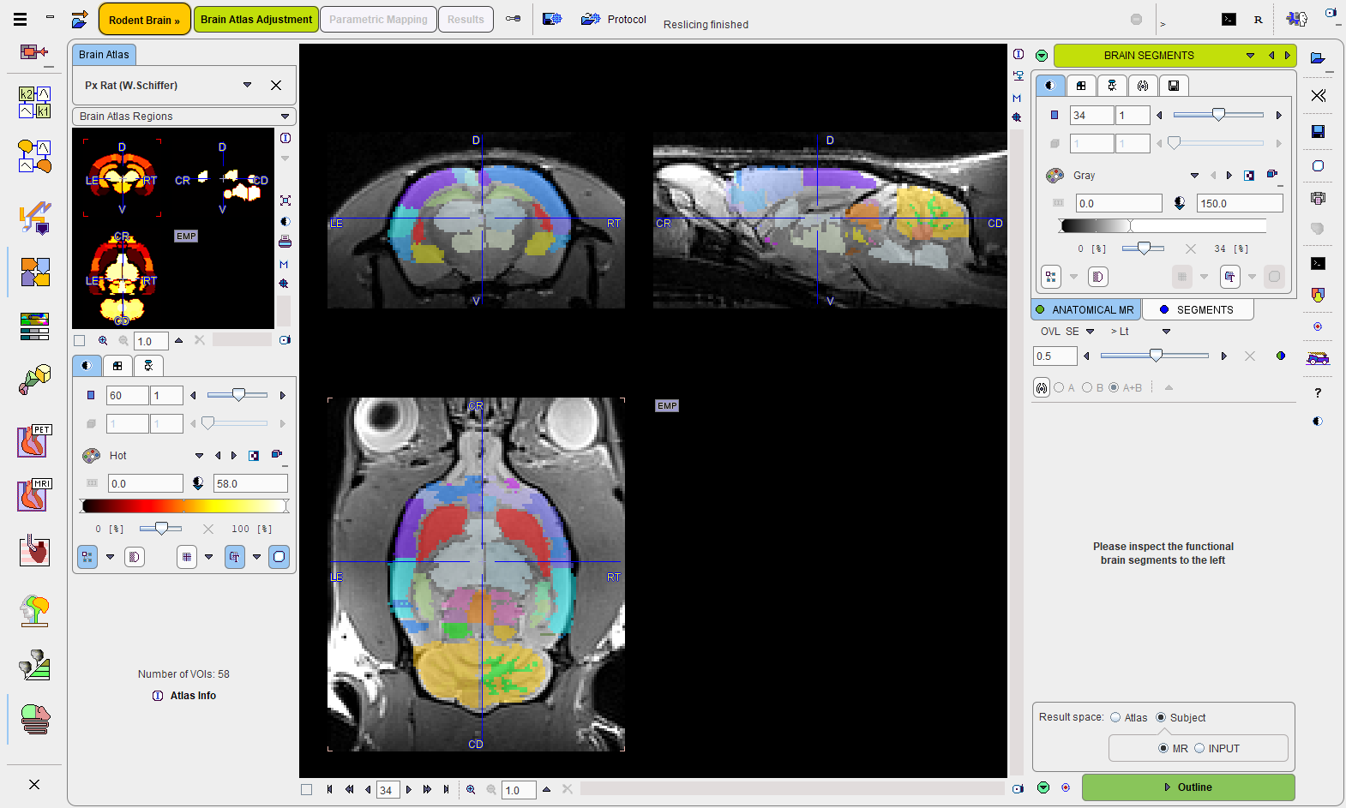Click the zoom in icon below atlas preview
The image size is (1346, 808).
[103, 340]
